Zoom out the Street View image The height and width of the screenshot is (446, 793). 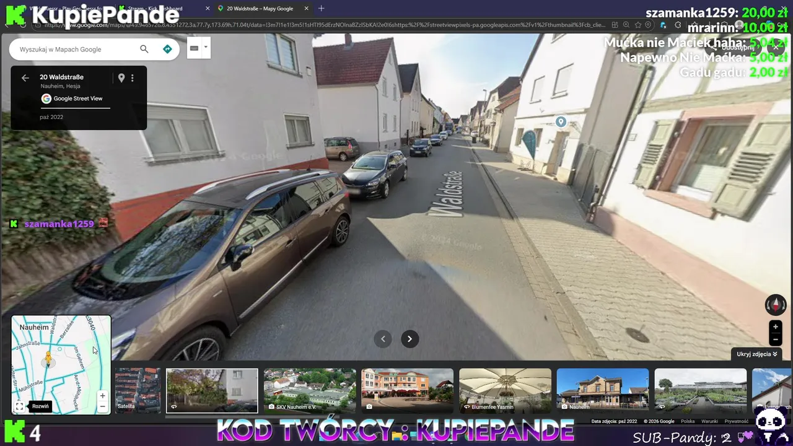(775, 339)
